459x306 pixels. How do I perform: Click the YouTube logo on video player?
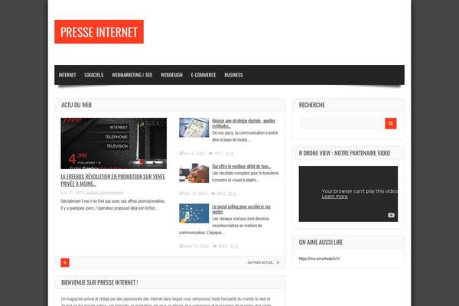coord(391,215)
